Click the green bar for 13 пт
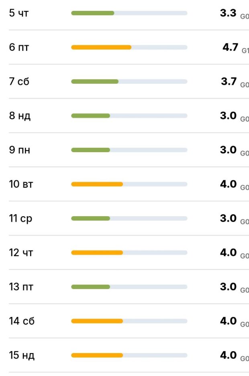The image size is (249, 376). 90,287
